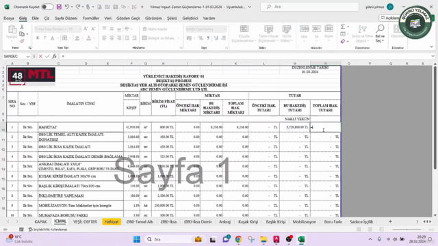Click the Undo arrow icon
The image size is (438, 246).
click(x=67, y=7)
